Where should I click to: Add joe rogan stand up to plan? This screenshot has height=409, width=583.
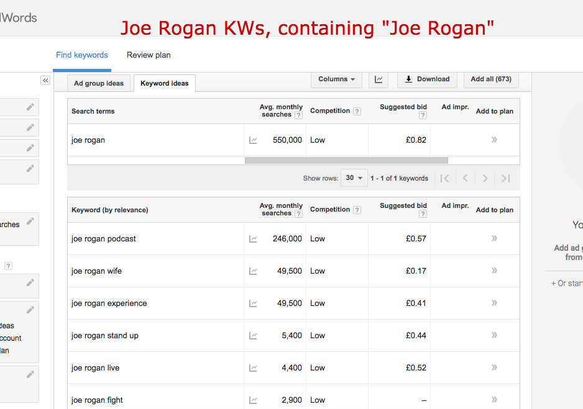click(494, 336)
